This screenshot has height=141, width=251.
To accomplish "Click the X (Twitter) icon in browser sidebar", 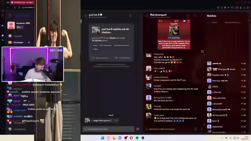I will (x=3, y=40).
